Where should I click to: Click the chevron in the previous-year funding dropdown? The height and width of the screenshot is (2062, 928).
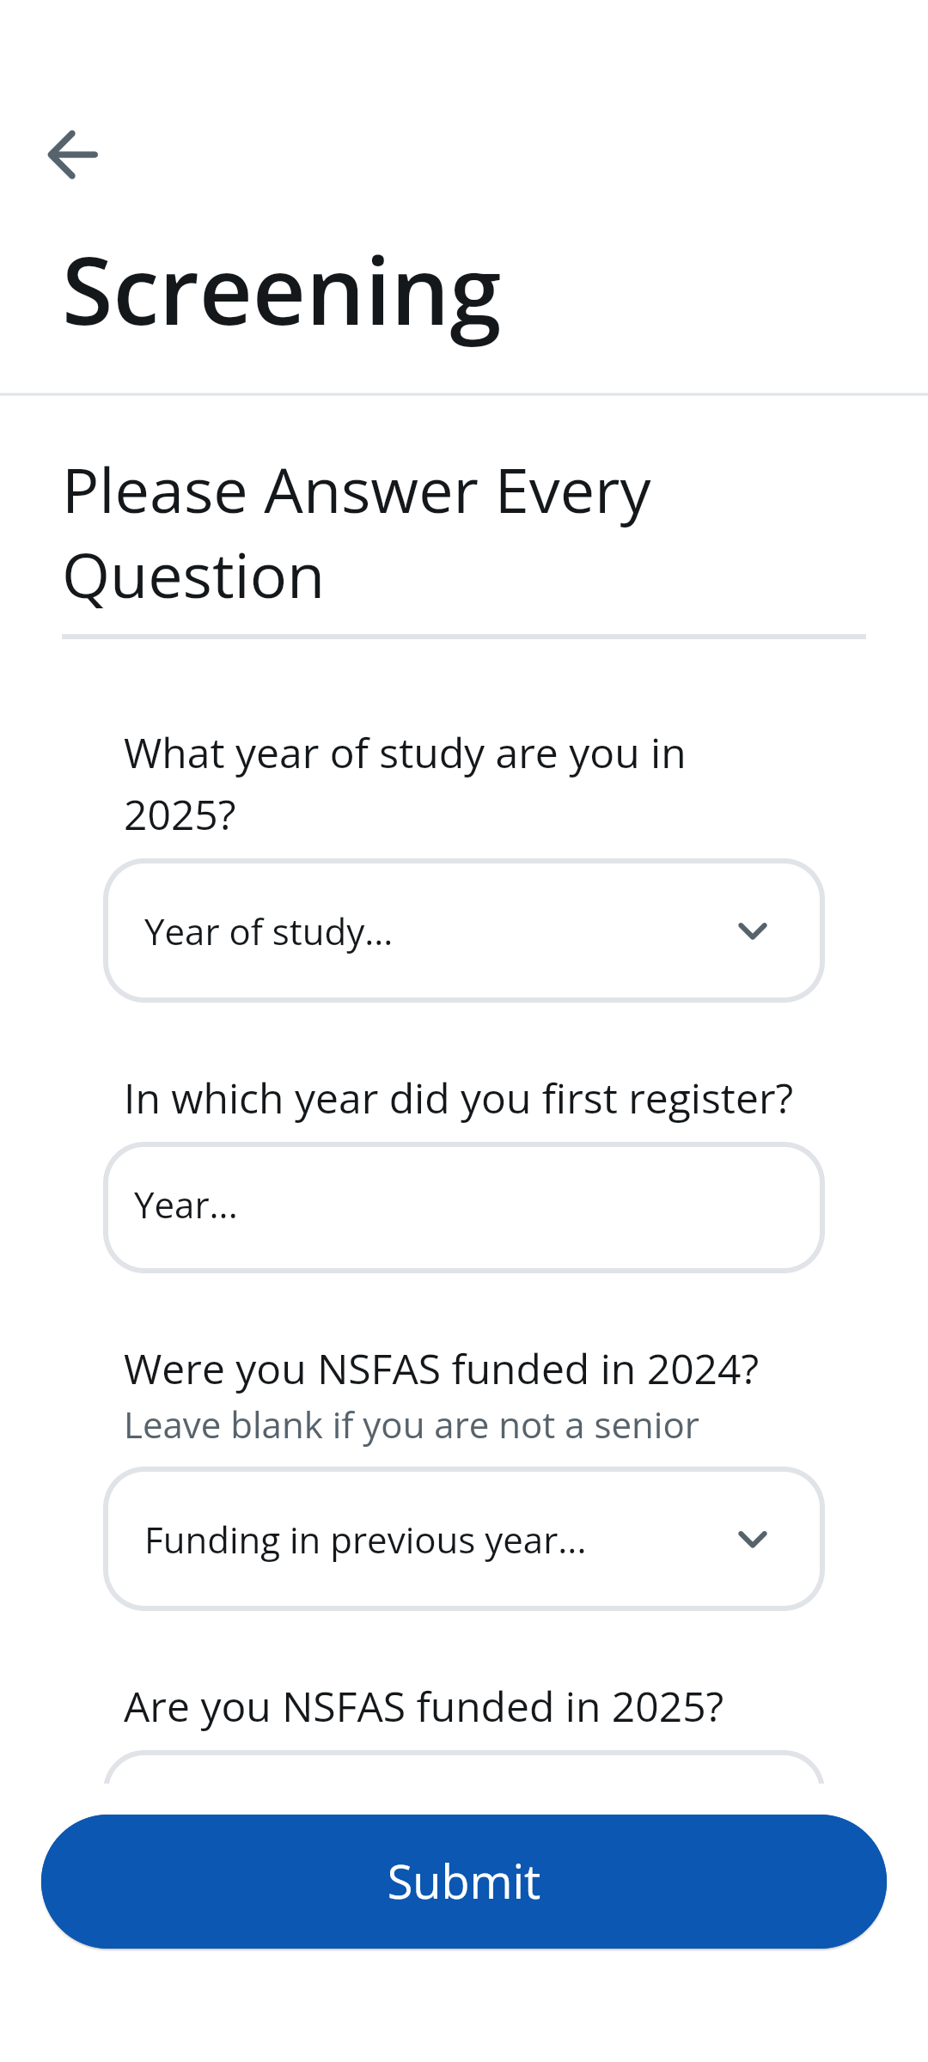click(753, 1540)
